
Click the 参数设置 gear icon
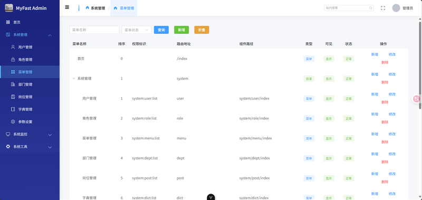[13, 122]
